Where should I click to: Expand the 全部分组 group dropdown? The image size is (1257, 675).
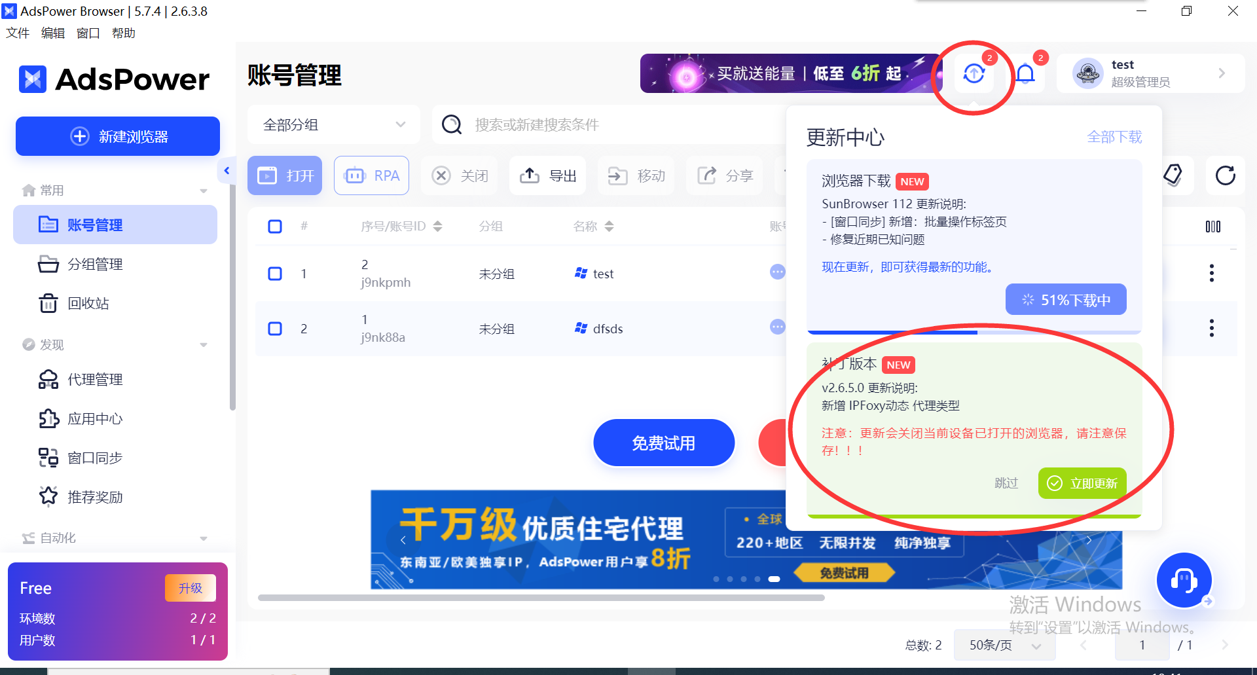coord(334,124)
